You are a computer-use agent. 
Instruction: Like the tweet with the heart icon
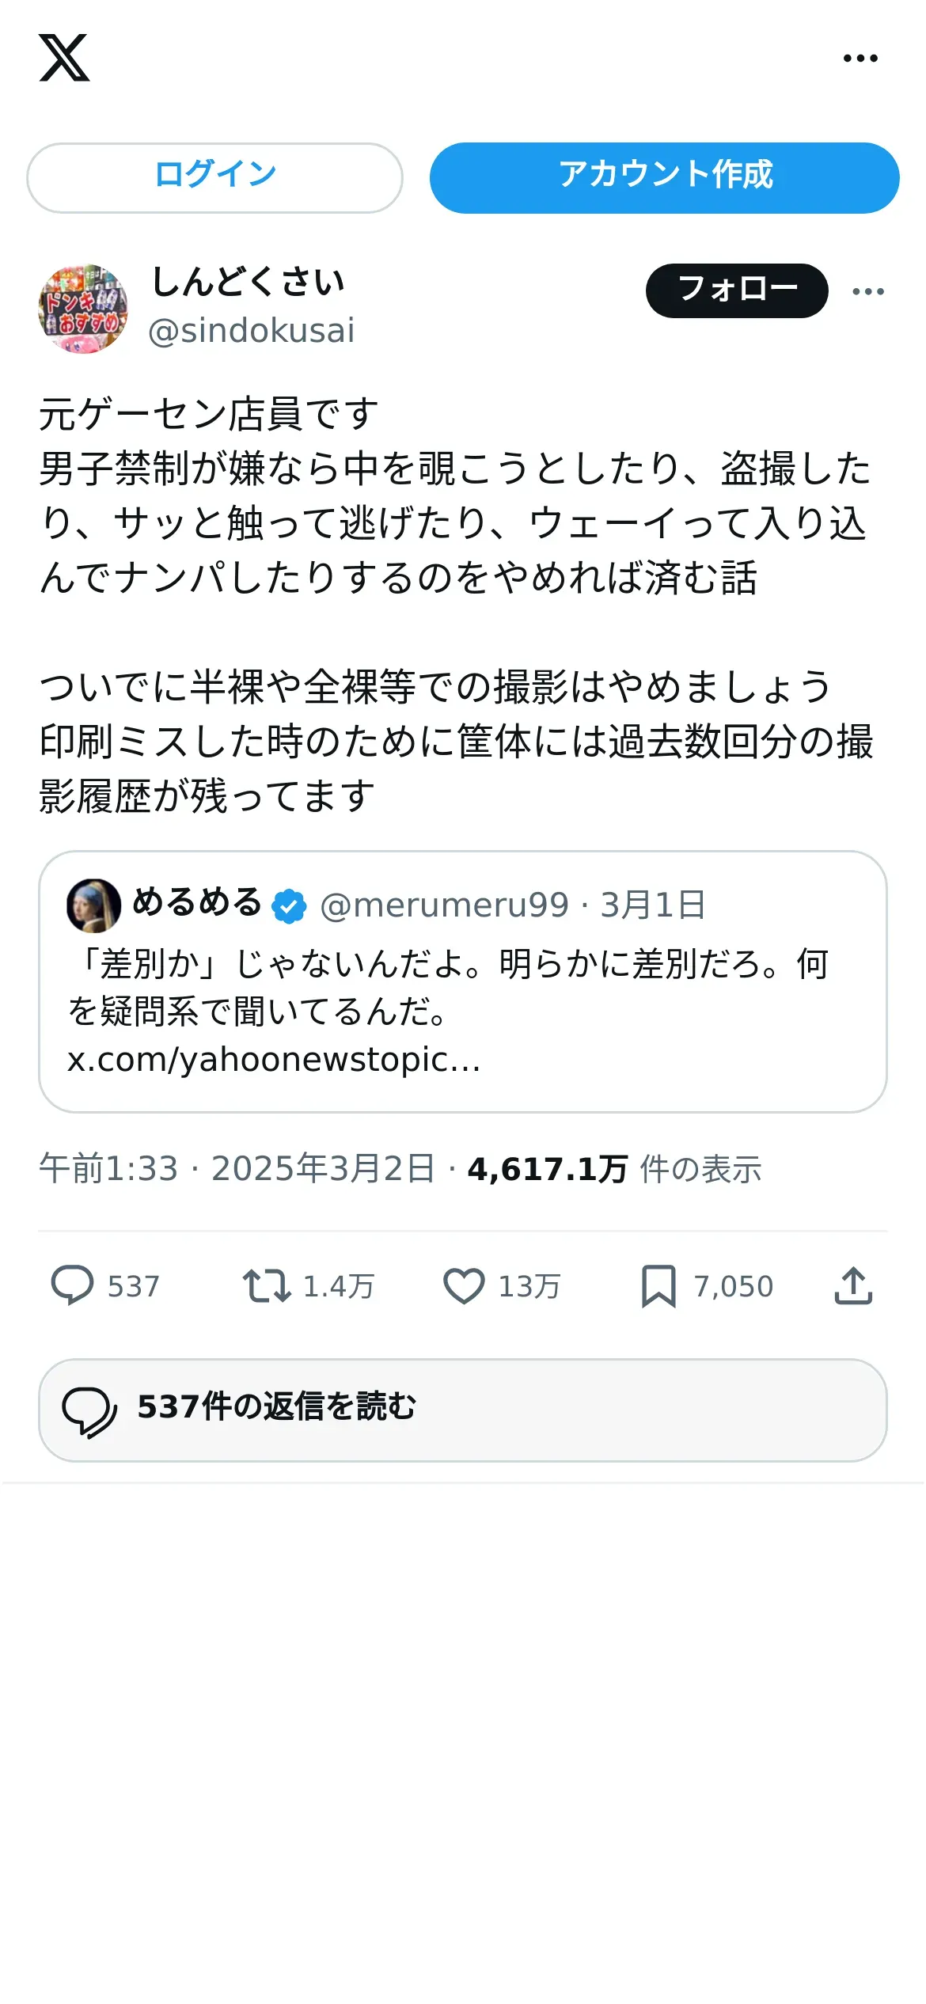pyautogui.click(x=464, y=1285)
